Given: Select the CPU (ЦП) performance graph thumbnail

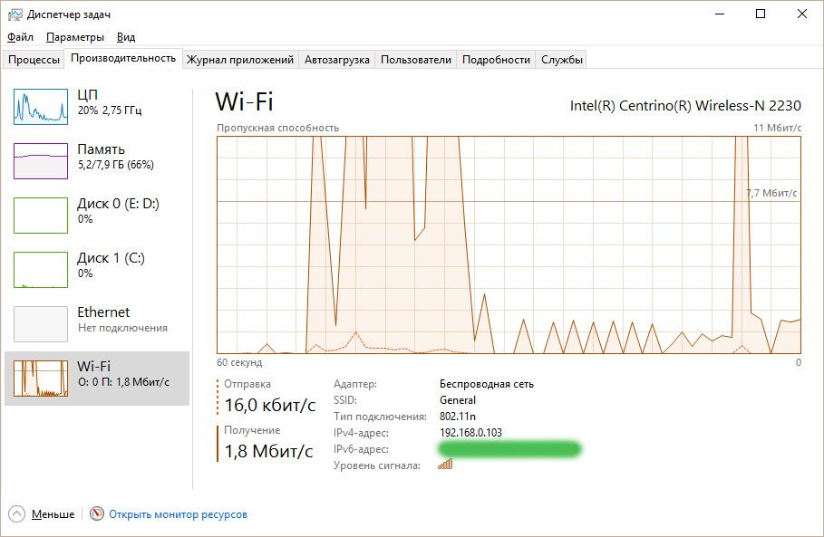Looking at the screenshot, I should pos(41,107).
